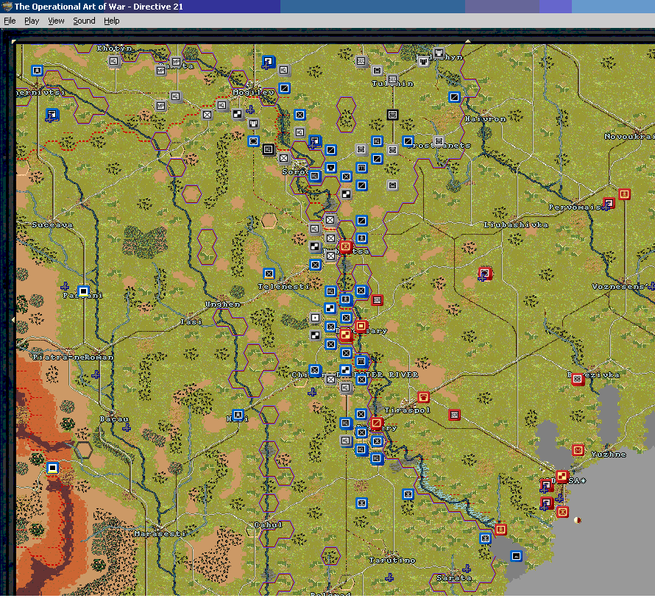Screen dimensions: 655x598
Task: Select red unit beside Yuzhne
Action: click(x=578, y=449)
